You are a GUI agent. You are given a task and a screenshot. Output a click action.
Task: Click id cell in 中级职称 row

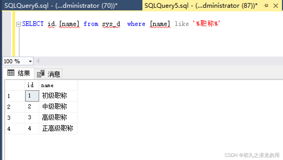[x=32, y=107]
